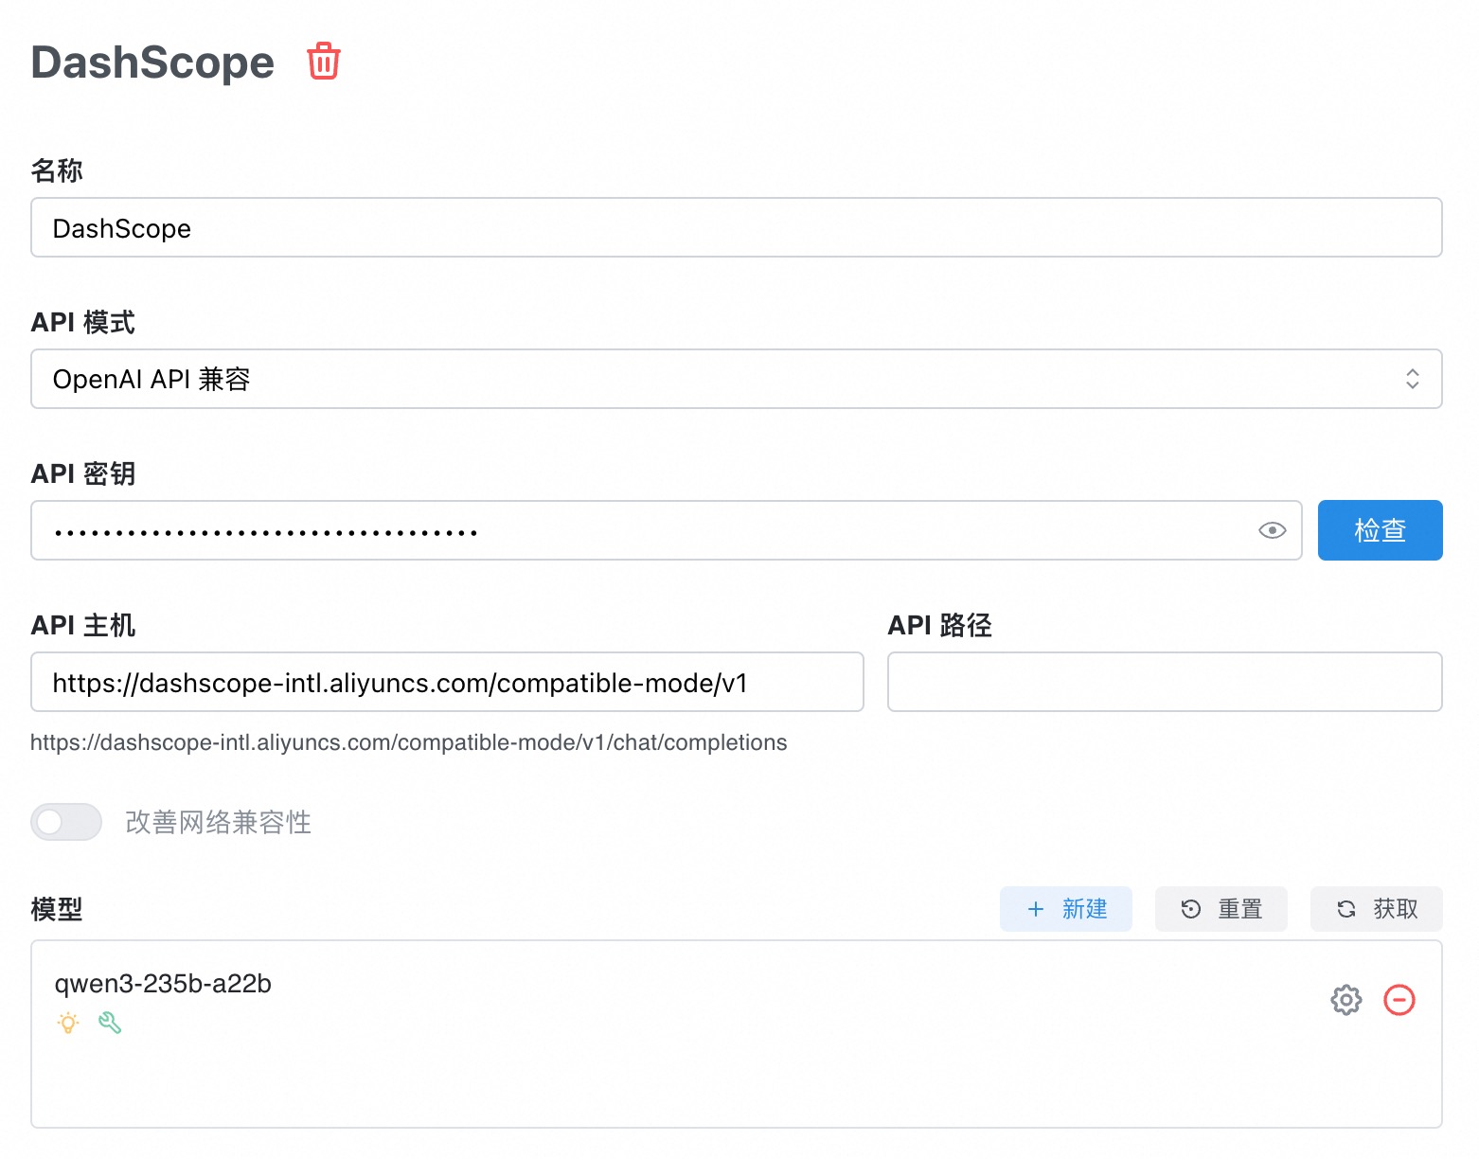1479x1159 pixels.
Task: Remove qwen3-235b-a22b with the red minus icon
Action: (x=1399, y=1000)
